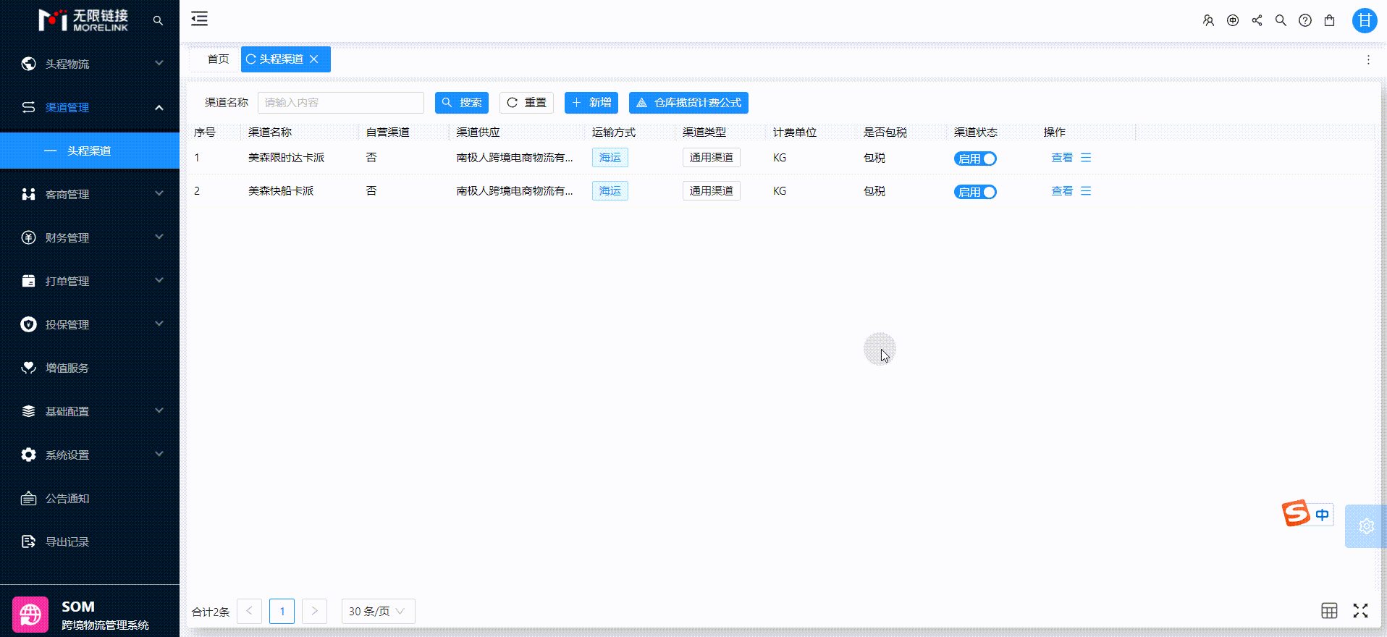Viewport: 1387px width, 637px height.
Task: Click 查看 link for 美森限时达卡派
Action: point(1062,158)
